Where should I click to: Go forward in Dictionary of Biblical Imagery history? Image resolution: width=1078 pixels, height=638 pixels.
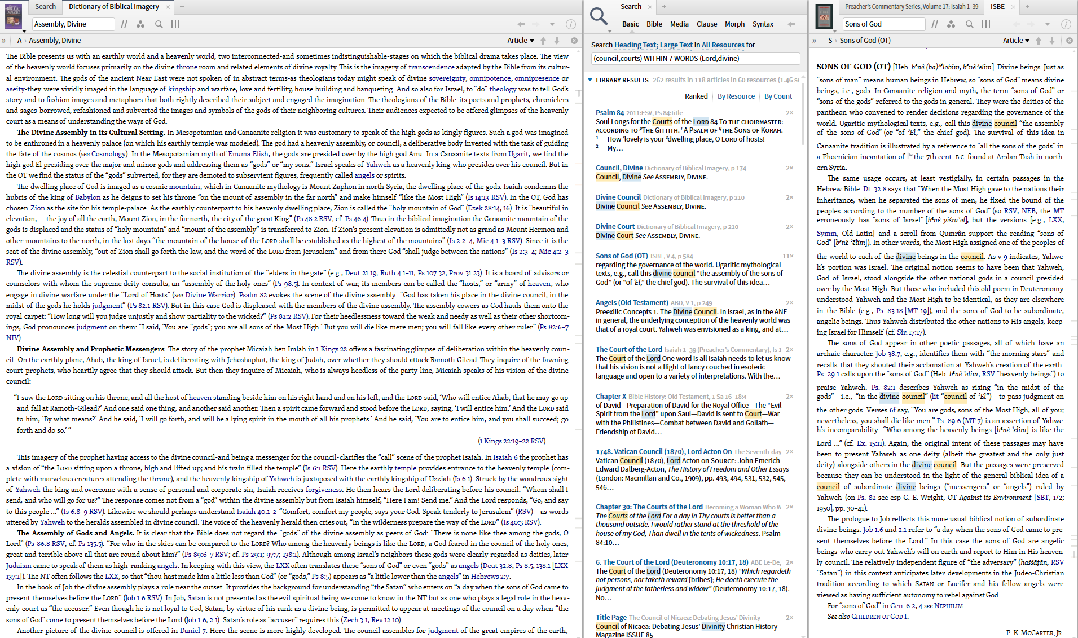point(536,24)
